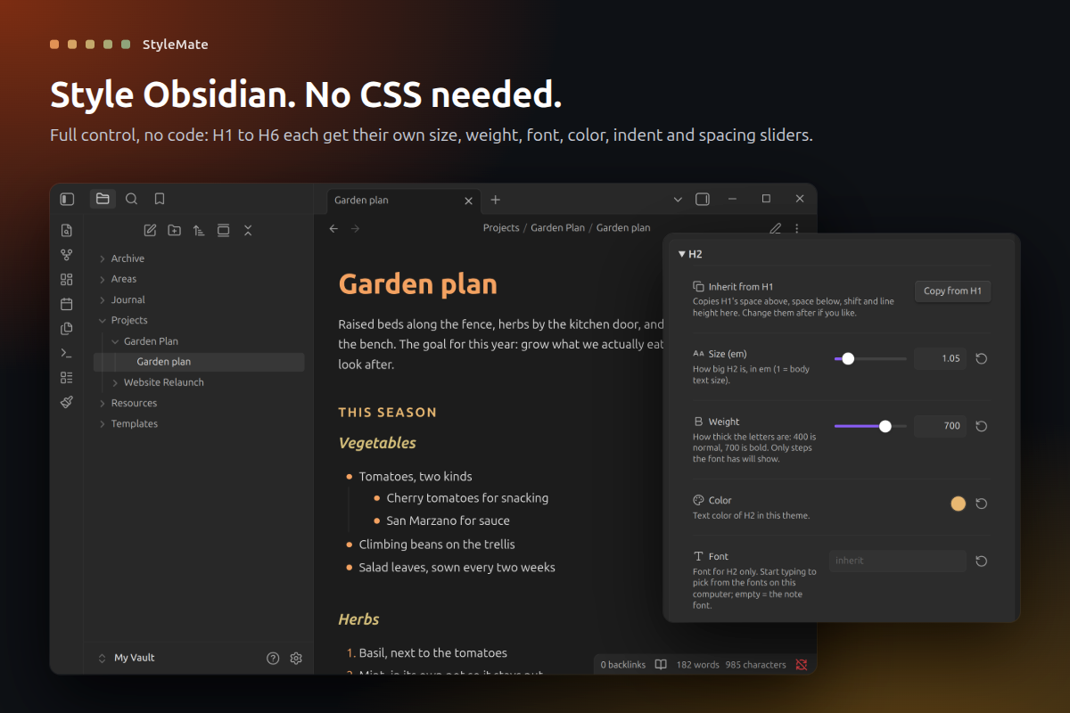Reset the Size (em) value
1070x713 pixels.
click(x=982, y=358)
